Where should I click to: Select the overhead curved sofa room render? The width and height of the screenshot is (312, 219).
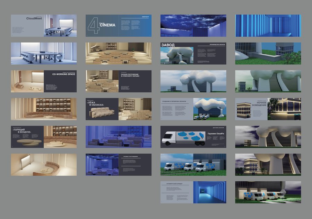tap(44, 165)
